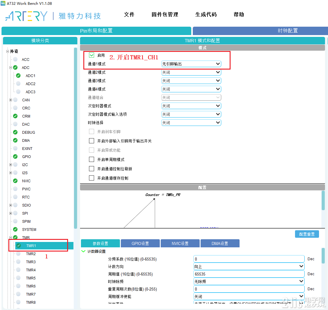Click the ADC1 green check icon
This screenshot has height=310, width=328.
point(18,76)
